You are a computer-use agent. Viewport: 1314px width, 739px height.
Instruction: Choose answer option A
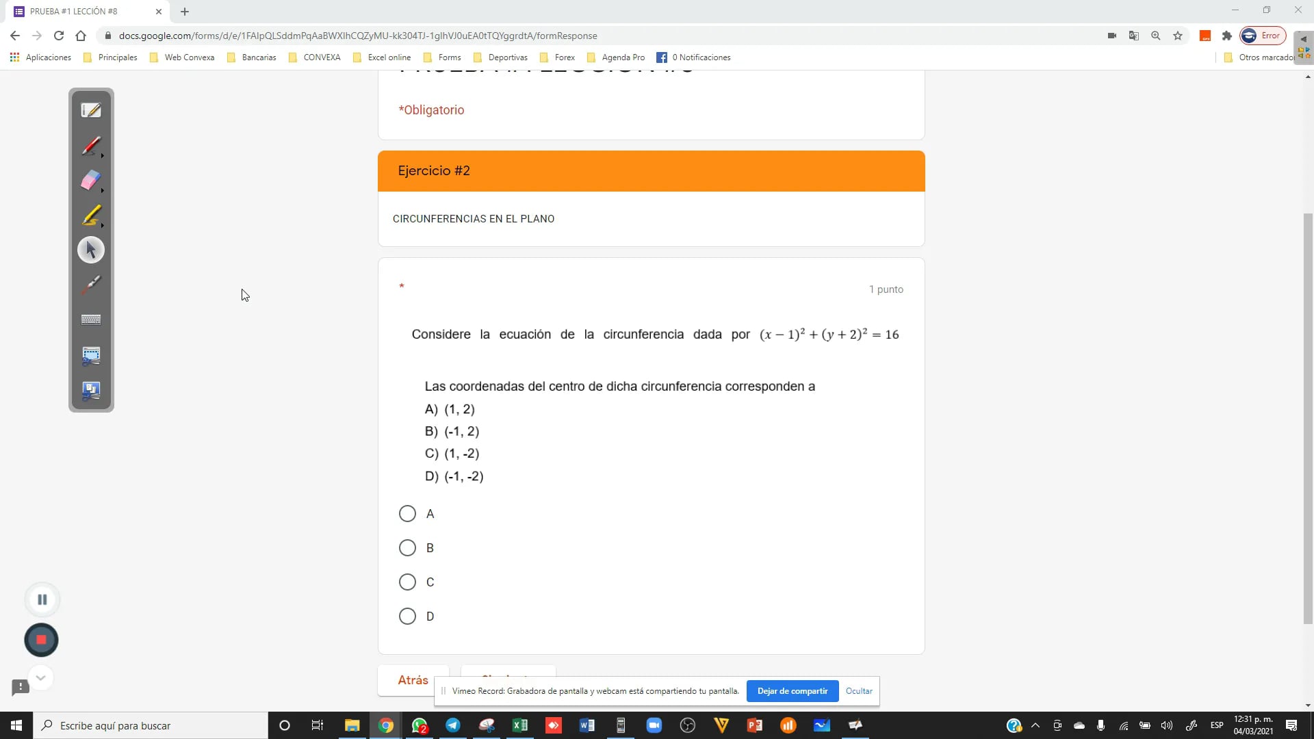[x=407, y=514]
